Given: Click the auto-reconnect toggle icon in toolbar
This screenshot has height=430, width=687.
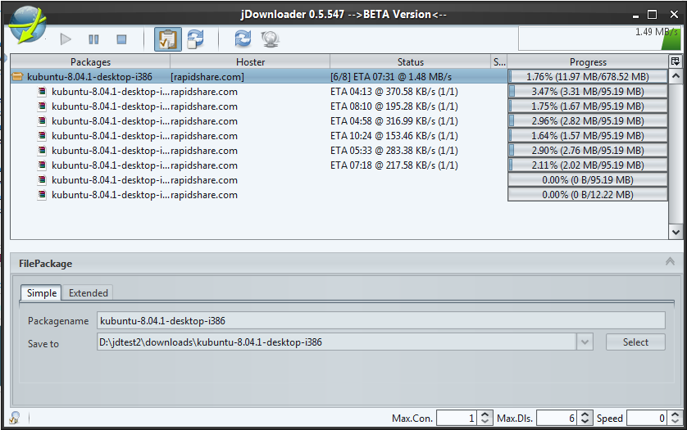Looking at the screenshot, I should tap(195, 38).
